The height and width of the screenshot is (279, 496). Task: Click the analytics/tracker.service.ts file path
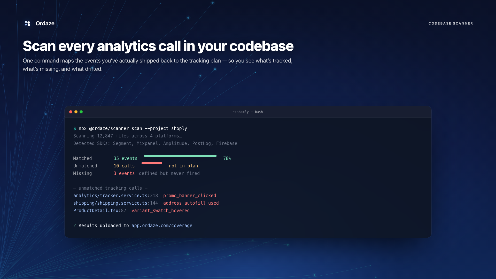[x=110, y=196]
